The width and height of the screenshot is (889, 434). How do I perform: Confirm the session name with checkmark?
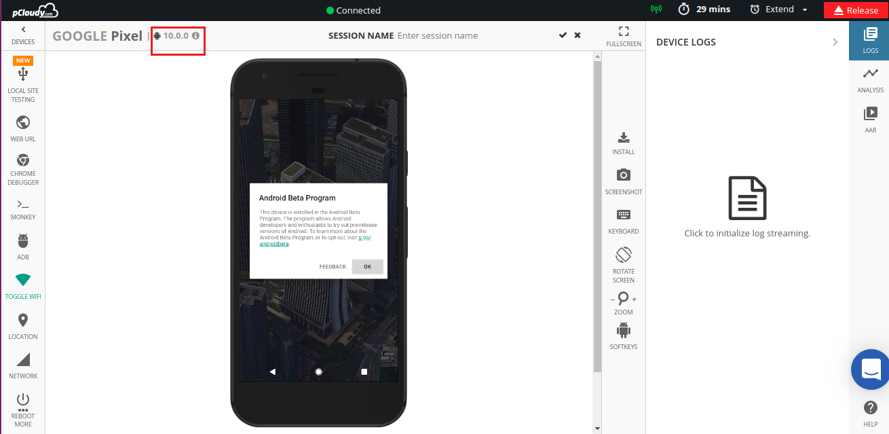(563, 35)
